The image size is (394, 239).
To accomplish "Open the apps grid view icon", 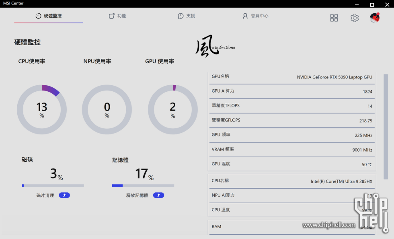I will (x=334, y=18).
